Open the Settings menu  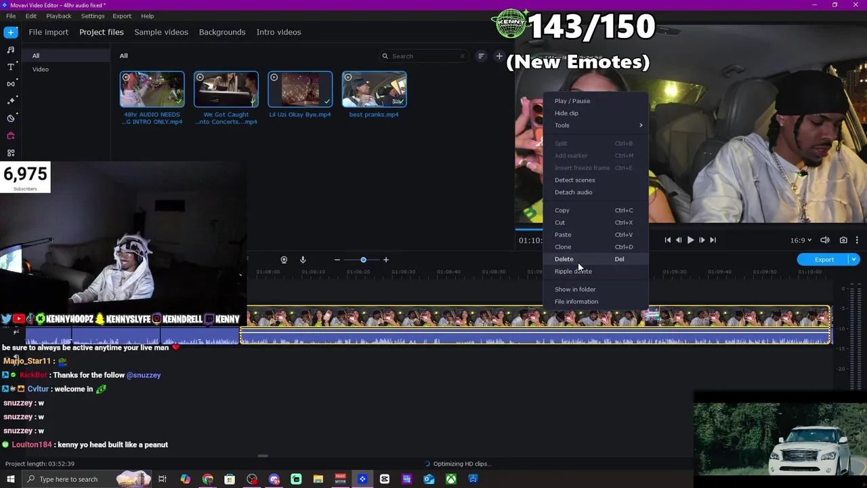[x=93, y=16]
